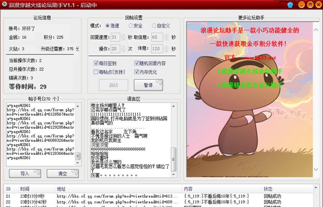The height and width of the screenshot is (207, 323).
Task: Click the down arrow to decrease 休息 value
Action: coord(165,50)
